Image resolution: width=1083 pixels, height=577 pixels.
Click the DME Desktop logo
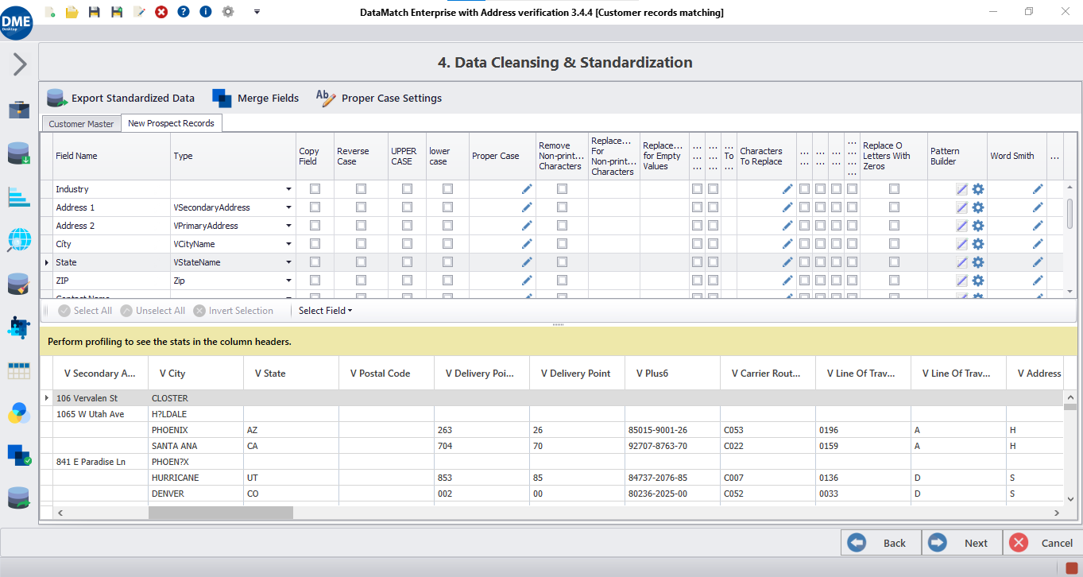coord(16,23)
